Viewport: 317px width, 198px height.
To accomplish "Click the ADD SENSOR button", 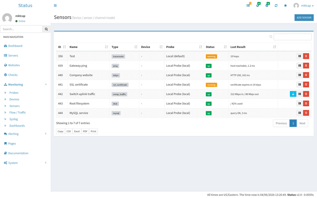I will coord(304,18).
